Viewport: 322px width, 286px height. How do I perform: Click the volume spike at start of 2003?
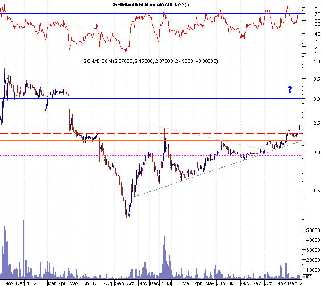coord(164,257)
